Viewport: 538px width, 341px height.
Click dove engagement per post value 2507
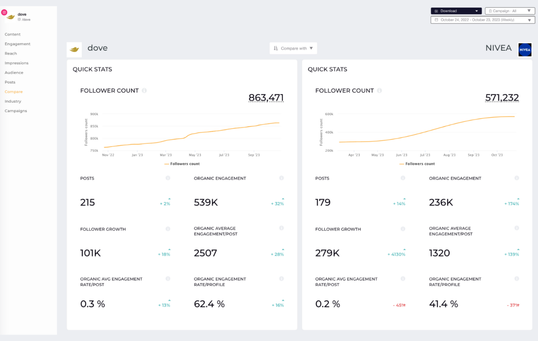click(x=205, y=253)
